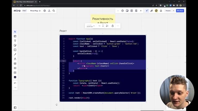Click the miro.com address bar
The image size is (198, 111).
pos(87,6)
